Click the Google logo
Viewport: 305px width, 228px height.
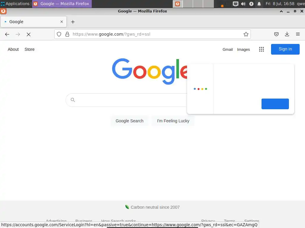pos(150,71)
